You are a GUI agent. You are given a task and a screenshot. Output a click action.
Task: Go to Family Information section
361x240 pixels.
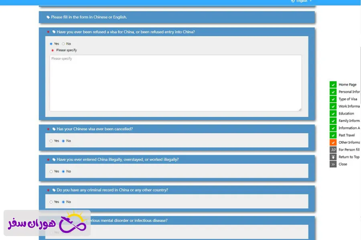pos(349,121)
